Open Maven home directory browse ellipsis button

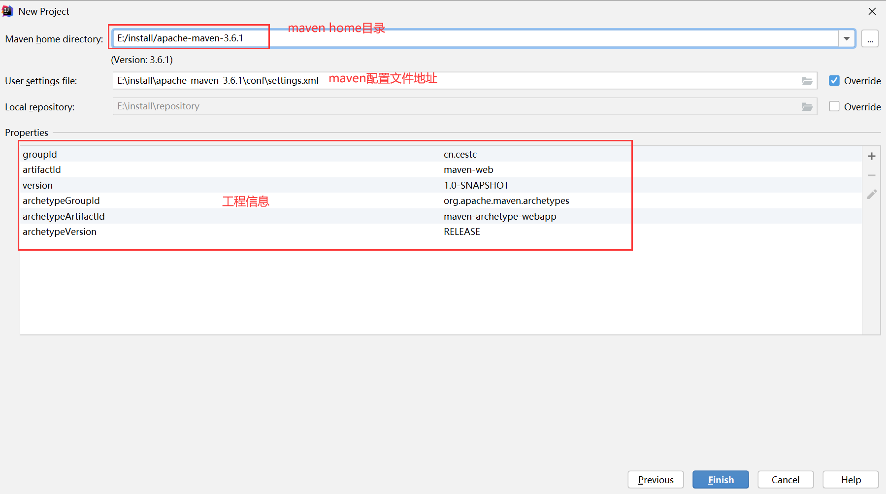pyautogui.click(x=870, y=39)
